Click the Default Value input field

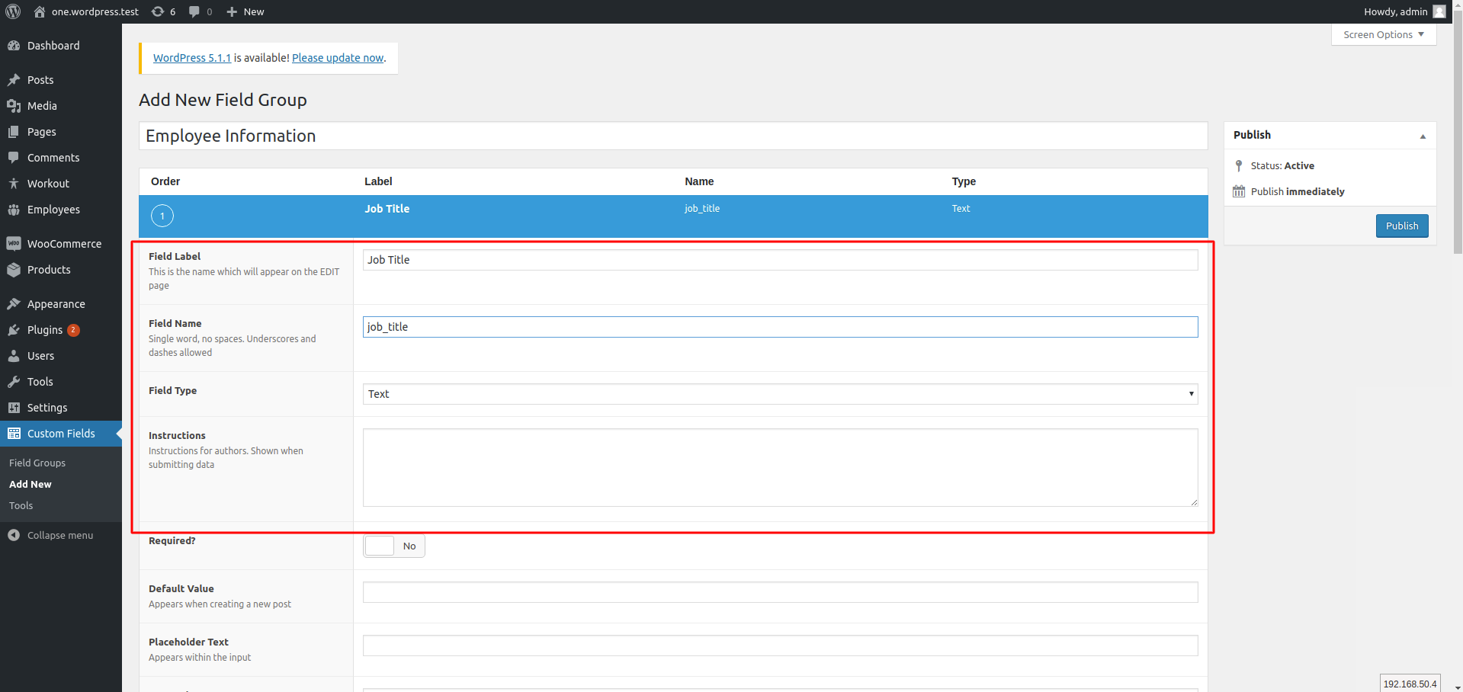pyautogui.click(x=780, y=592)
